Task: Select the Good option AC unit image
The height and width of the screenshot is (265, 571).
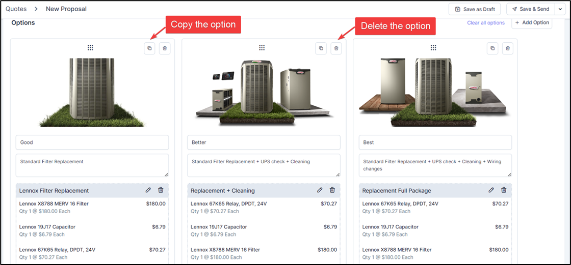Action: click(92, 93)
